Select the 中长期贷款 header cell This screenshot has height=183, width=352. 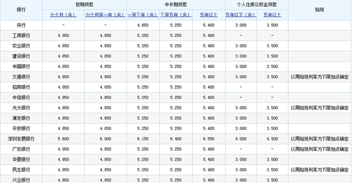(176, 5)
